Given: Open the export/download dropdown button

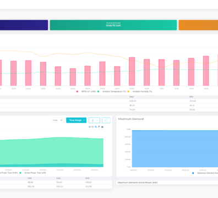Looking at the screenshot, I should 94,120.
